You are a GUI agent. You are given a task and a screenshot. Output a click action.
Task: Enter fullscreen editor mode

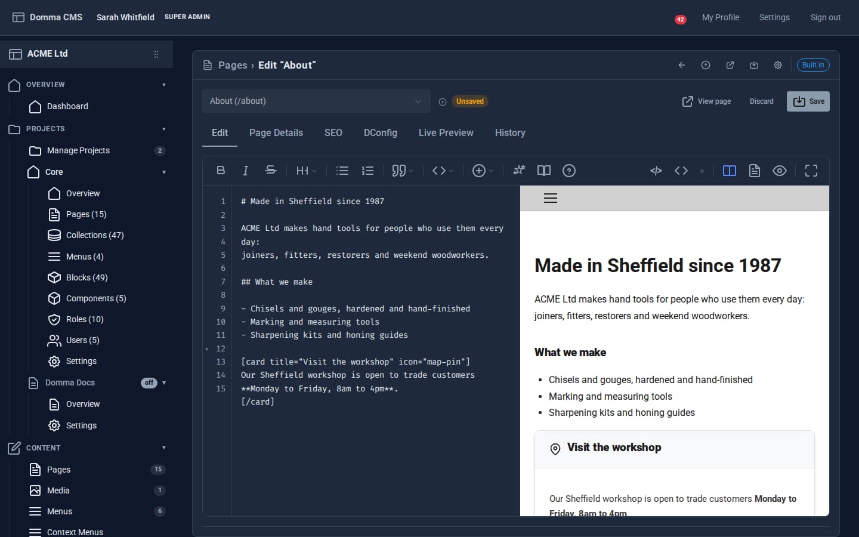(x=811, y=171)
